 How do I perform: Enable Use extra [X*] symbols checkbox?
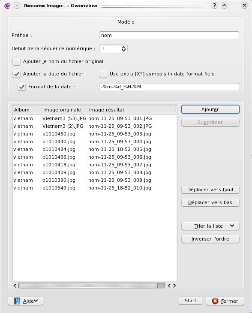103,74
